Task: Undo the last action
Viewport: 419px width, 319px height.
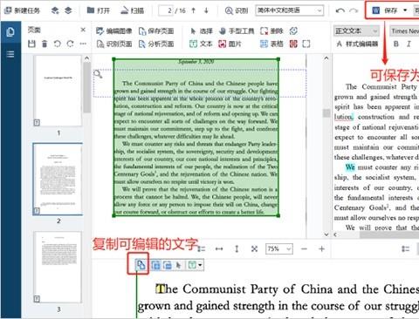Action: click(x=340, y=10)
